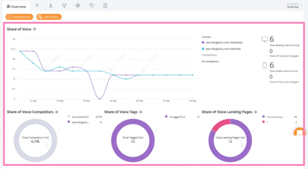Image resolution: width=308 pixels, height=169 pixels.
Task: Click the Share of Voice Landing Pages info icon
Action: pyautogui.click(x=255, y=112)
